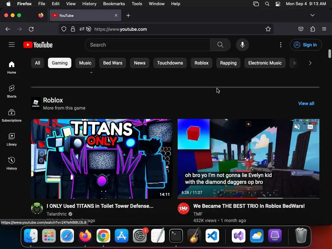Open TITANS ONLY video thumbnail
Image resolution: width=332 pixels, height=249 pixels.
pyautogui.click(x=102, y=159)
